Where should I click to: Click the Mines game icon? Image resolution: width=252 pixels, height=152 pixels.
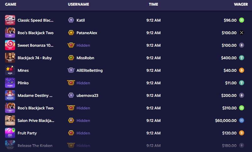click(10, 70)
